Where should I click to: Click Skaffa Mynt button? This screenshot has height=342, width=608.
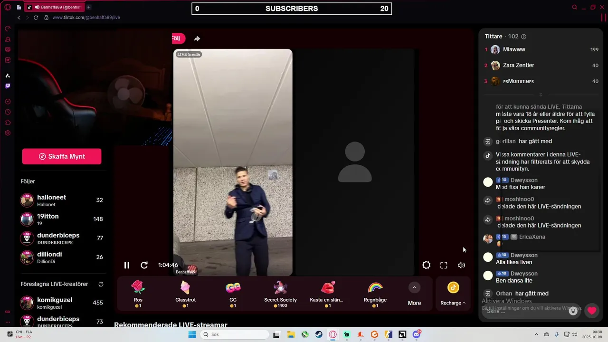point(62,156)
